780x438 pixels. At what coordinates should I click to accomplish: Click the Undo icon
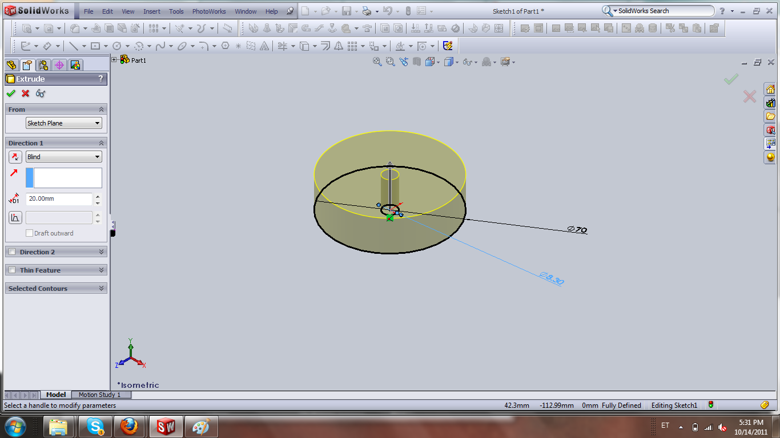click(x=388, y=11)
